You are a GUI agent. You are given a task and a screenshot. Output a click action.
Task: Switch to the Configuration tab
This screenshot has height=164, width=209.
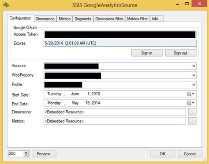[x=20, y=18]
